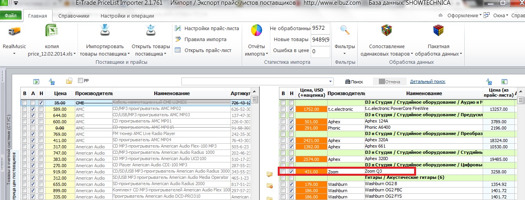Click the Import supplier goods icon
This screenshot has height=200, width=525.
click(105, 31)
